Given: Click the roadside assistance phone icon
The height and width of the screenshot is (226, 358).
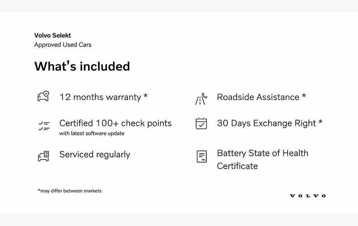Looking at the screenshot, I should coord(201,98).
